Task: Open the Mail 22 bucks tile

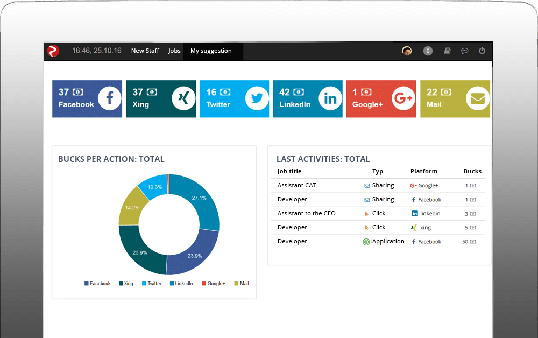Action: pyautogui.click(x=455, y=99)
